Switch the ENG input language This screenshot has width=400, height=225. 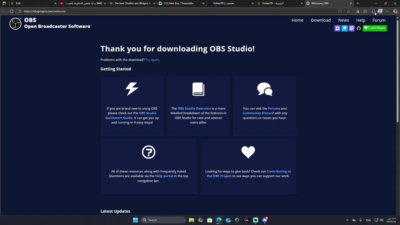(x=368, y=220)
